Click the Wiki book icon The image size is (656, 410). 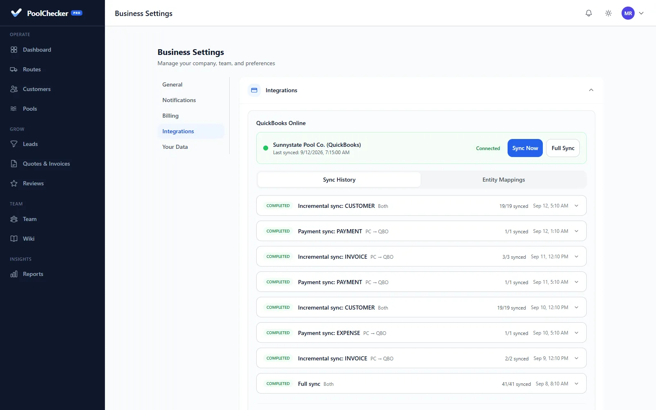14,239
